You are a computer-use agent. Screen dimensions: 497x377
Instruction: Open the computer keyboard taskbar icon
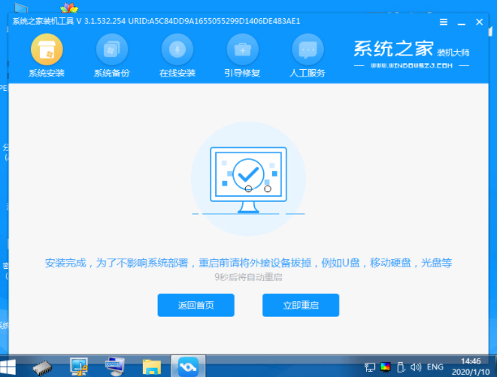[115, 366]
